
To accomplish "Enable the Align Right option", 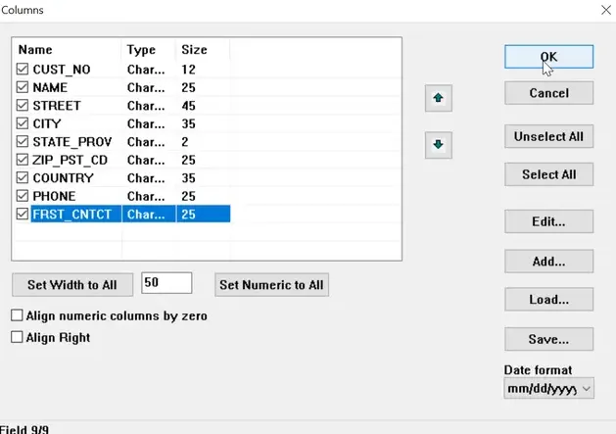I will [17, 337].
